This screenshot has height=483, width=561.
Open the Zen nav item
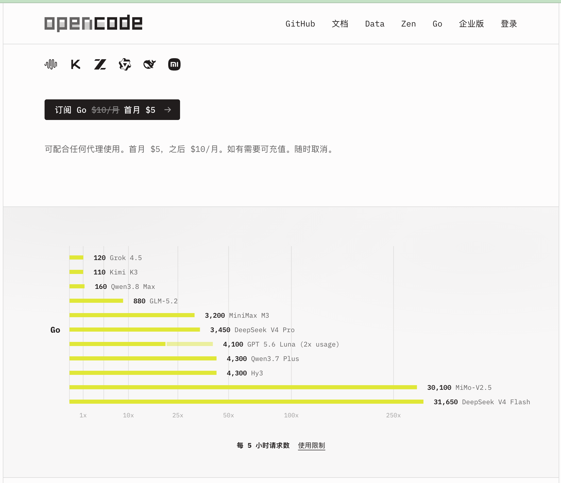tap(409, 24)
